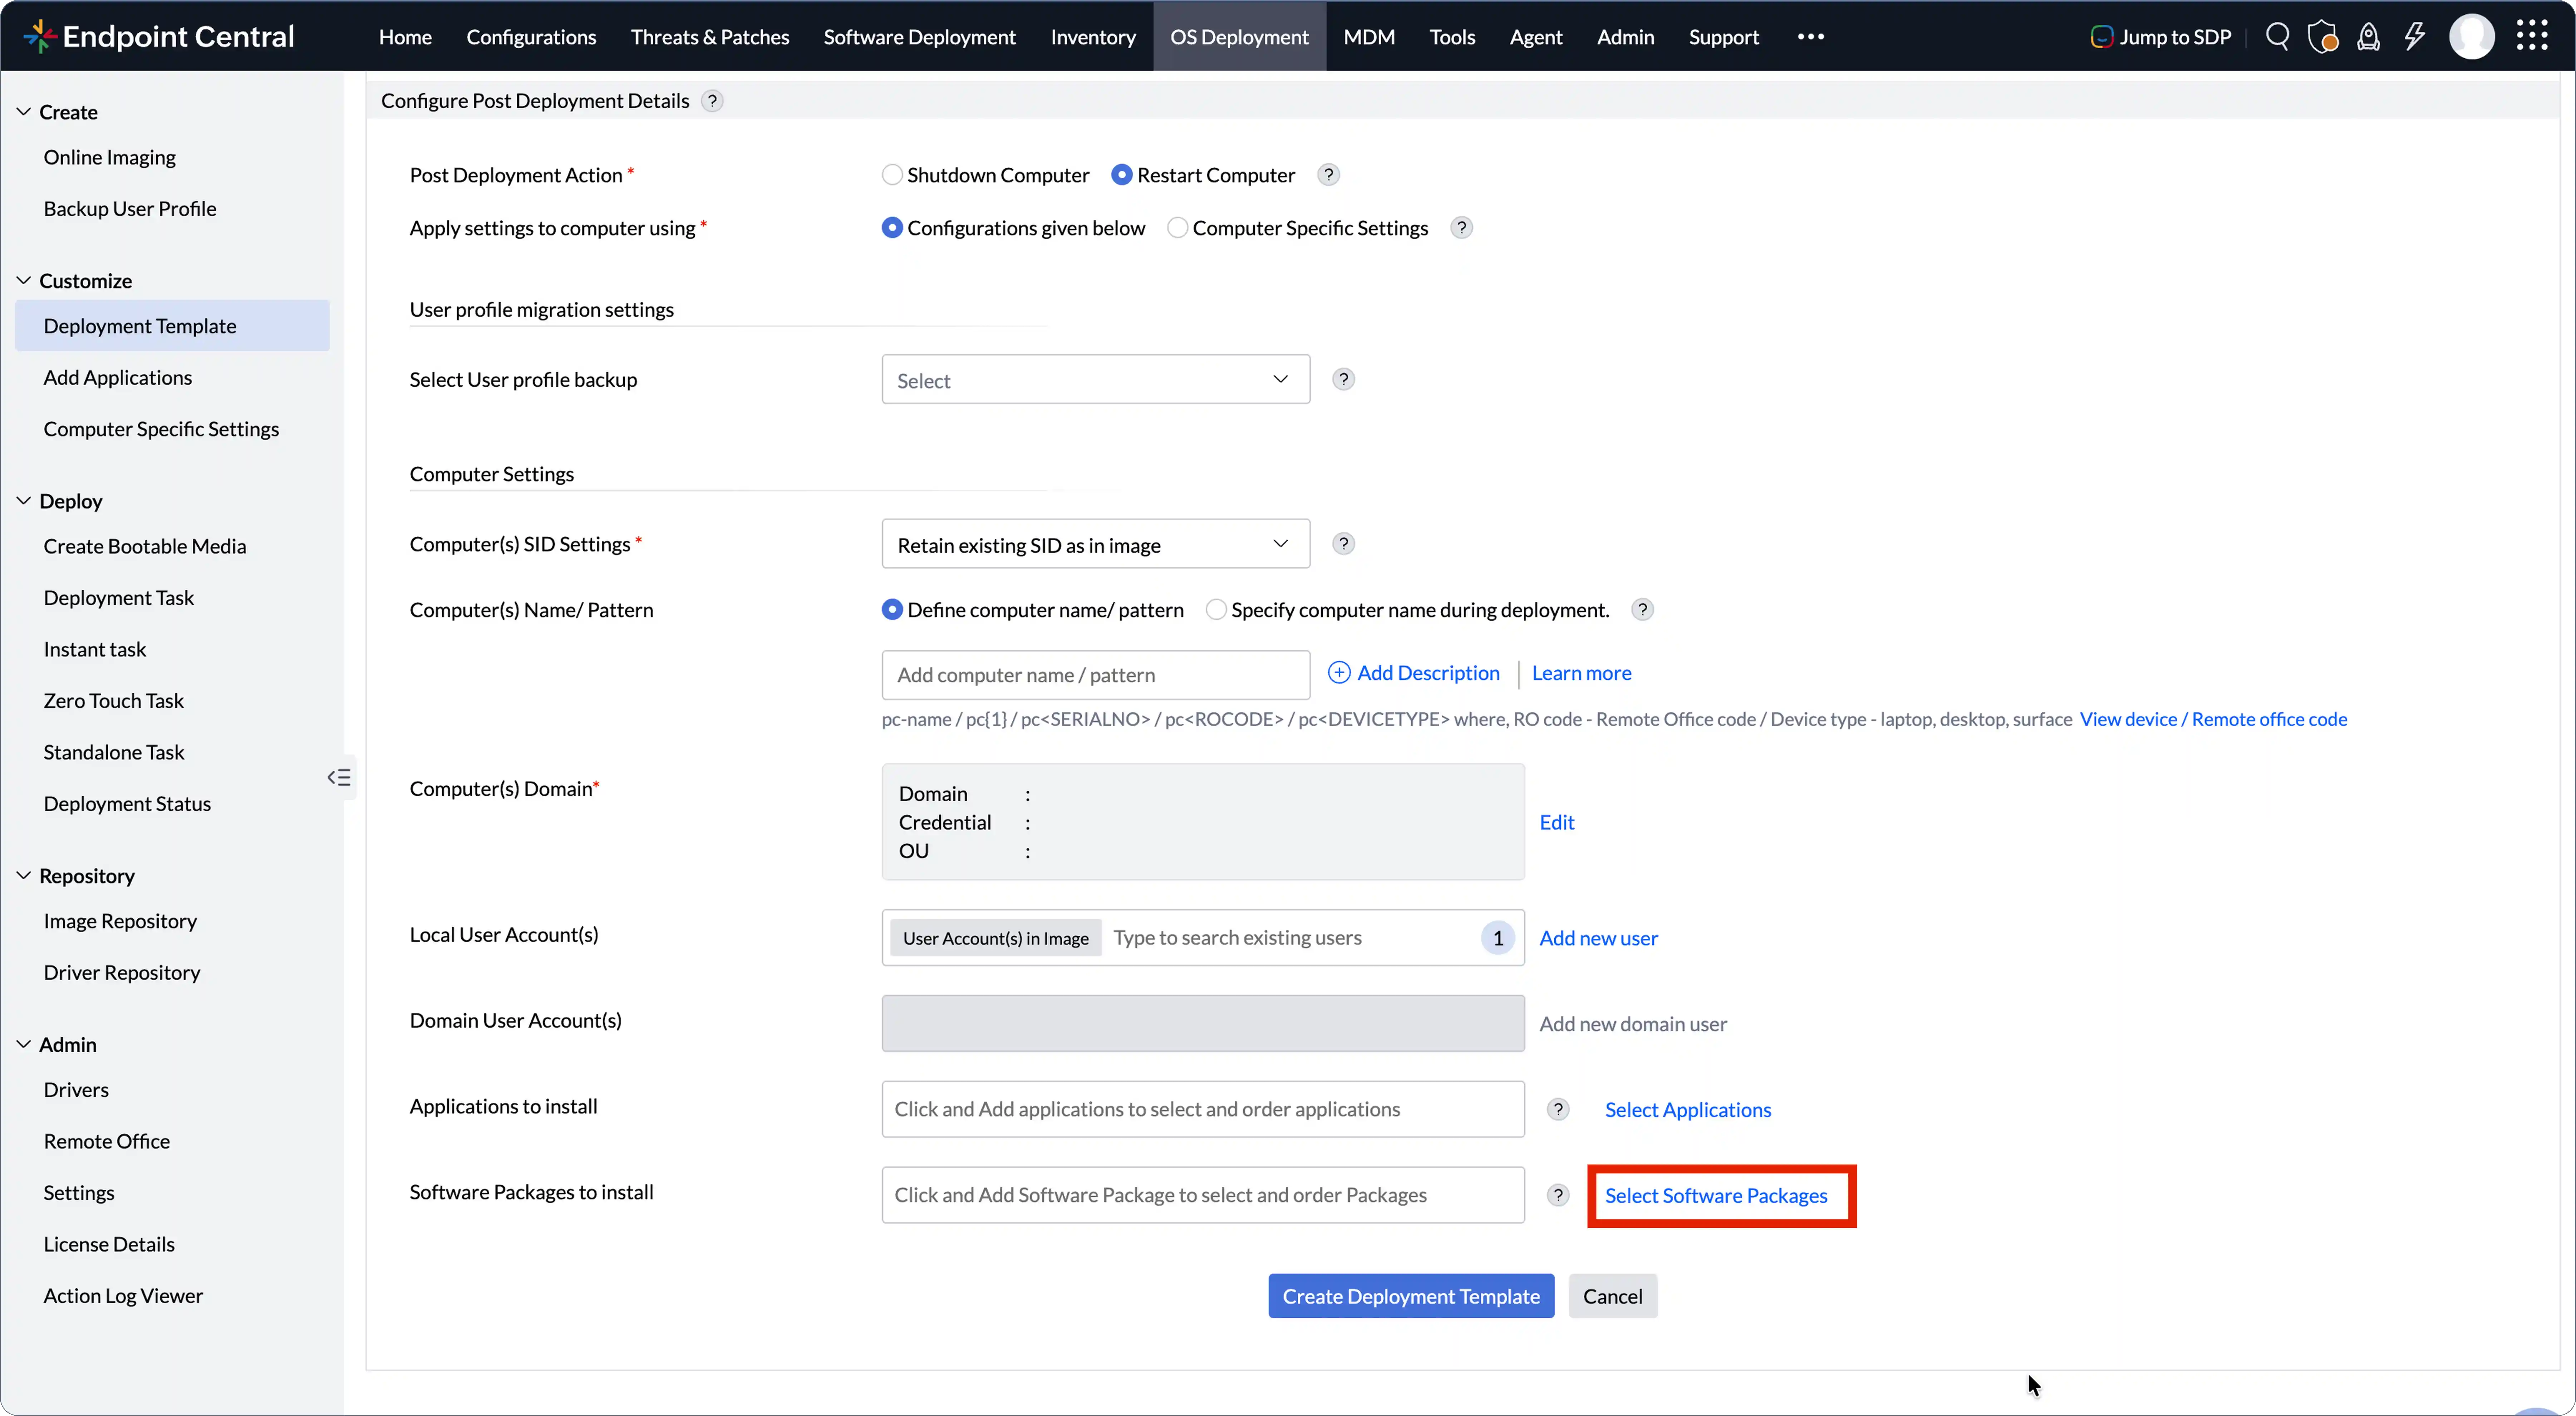Click the Endpoint Central logo

click(159, 36)
